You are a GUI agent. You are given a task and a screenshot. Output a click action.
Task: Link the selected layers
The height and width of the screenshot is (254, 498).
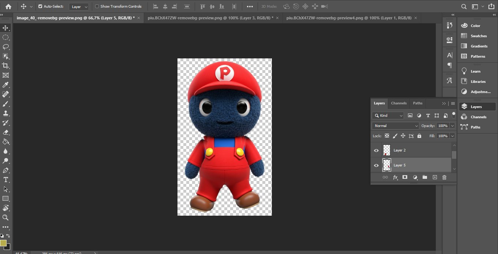[x=385, y=177]
